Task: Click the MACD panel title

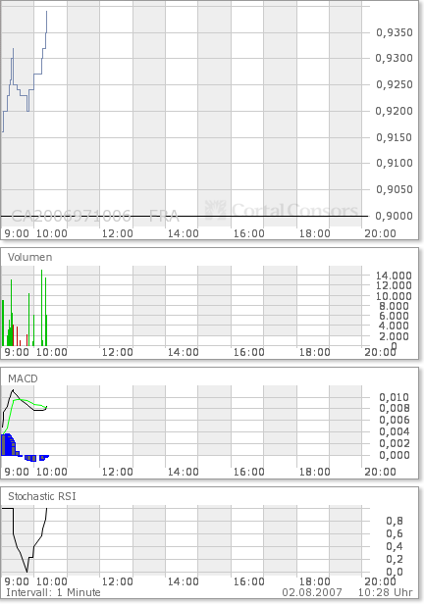Action: pyautogui.click(x=23, y=378)
